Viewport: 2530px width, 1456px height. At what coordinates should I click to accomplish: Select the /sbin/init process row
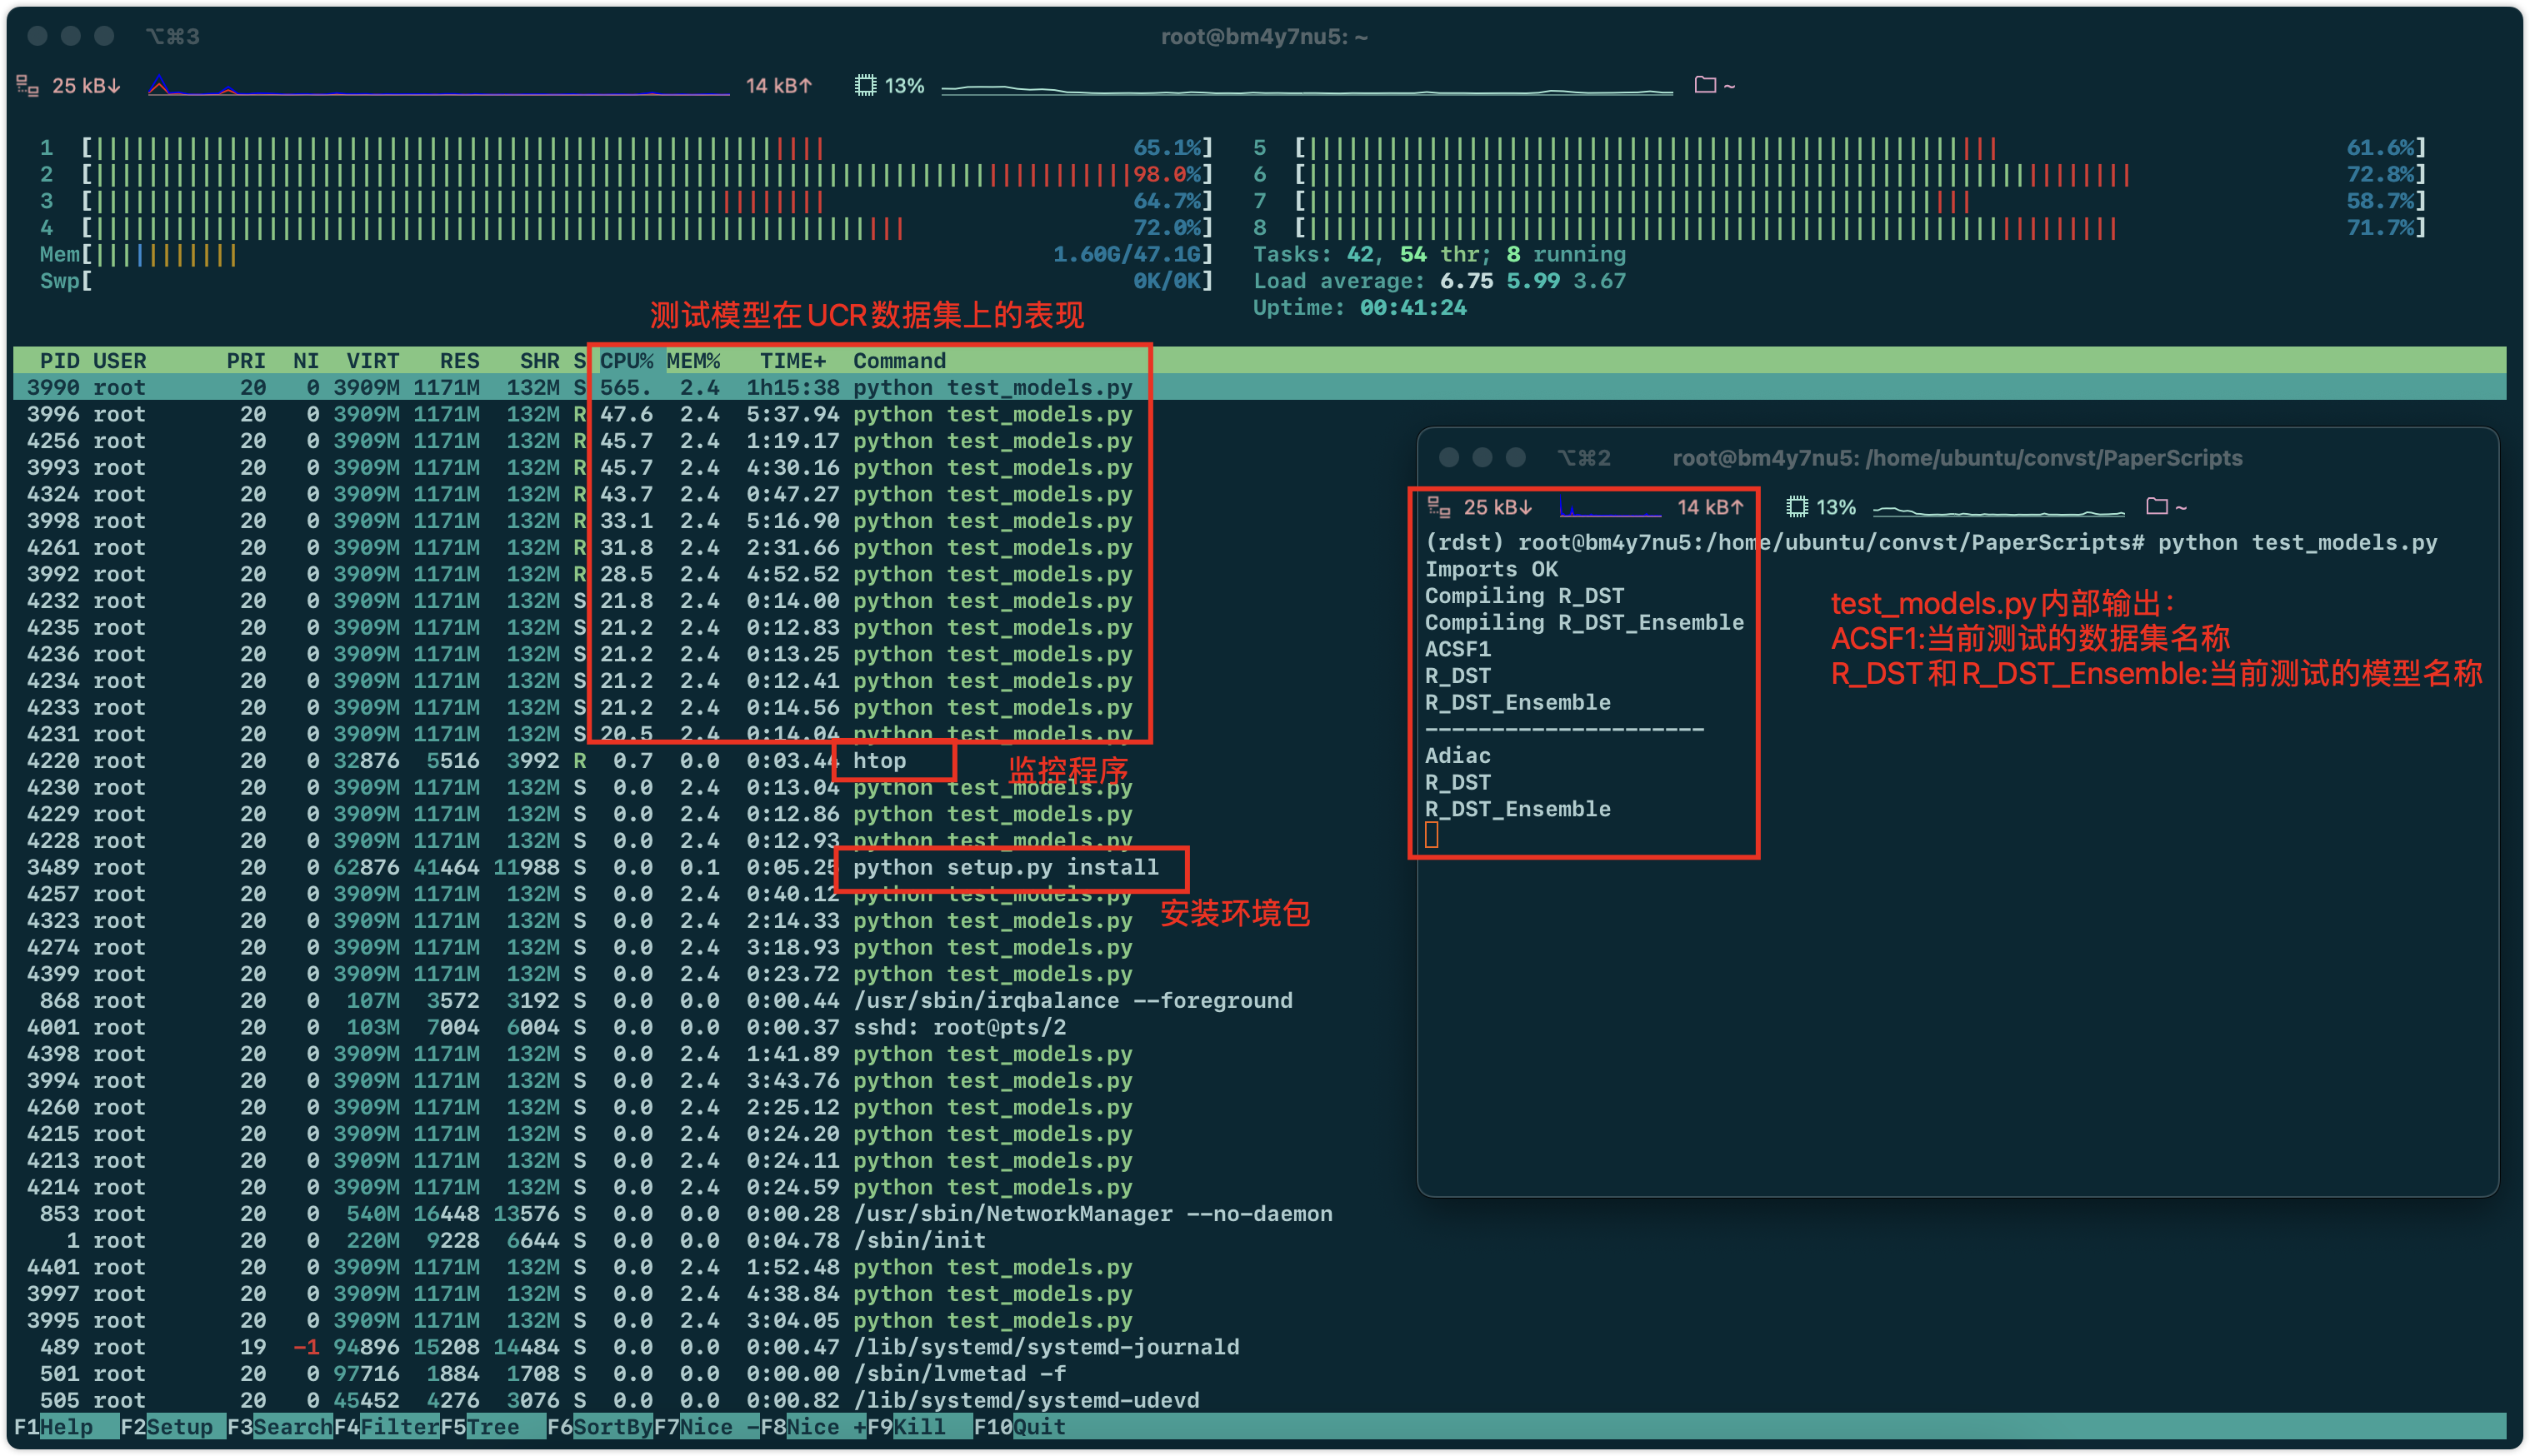point(1259,1240)
